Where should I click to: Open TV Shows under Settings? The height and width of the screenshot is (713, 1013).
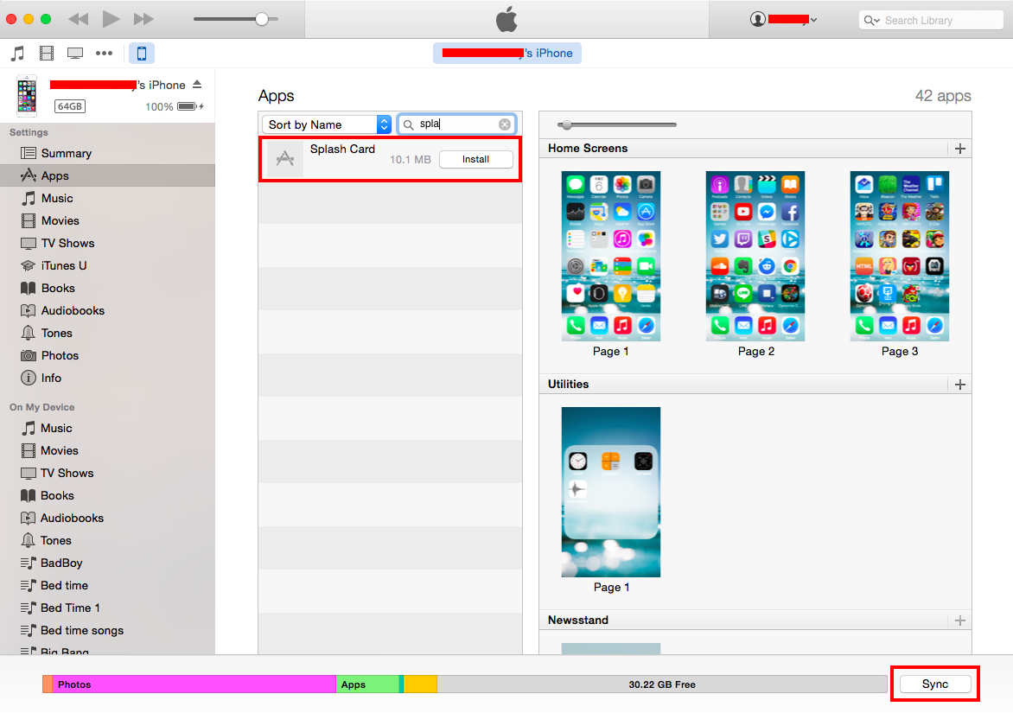(107, 243)
